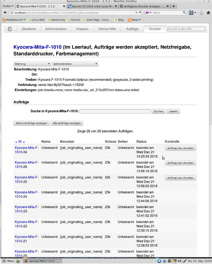This screenshot has height=265, width=212.
Task: Reprint job 1010-25 with Auftrag neu drucken
Action: (180, 178)
